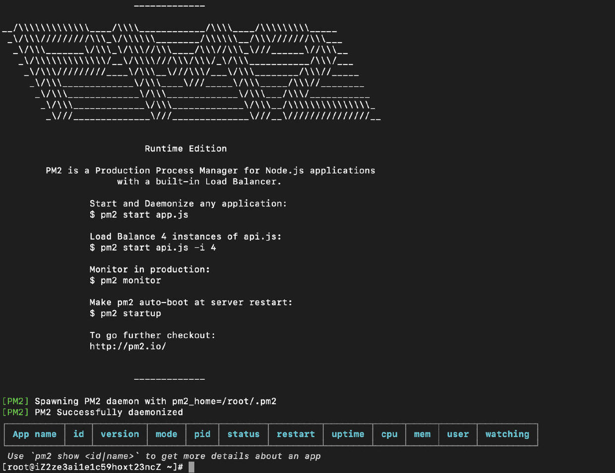Click the 'Runtime Edition' heading text
This screenshot has width=615, height=473.
coord(185,149)
